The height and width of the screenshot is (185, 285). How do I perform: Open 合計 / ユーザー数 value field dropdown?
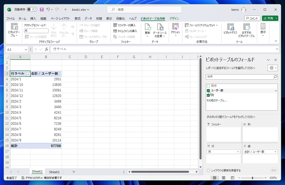tap(275, 152)
